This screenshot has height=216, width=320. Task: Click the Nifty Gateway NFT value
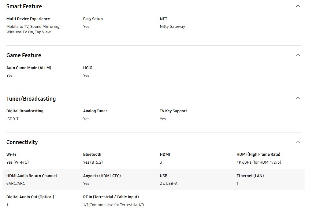coord(172,27)
